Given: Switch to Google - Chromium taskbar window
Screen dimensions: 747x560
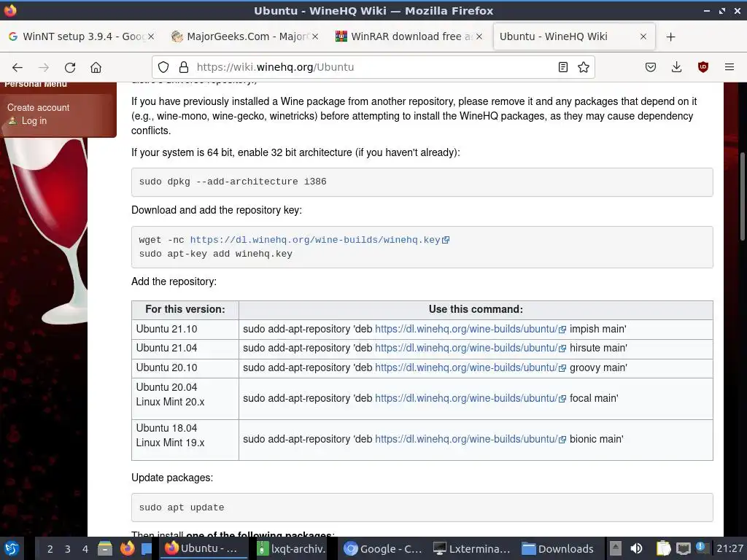Looking at the screenshot, I should [x=384, y=548].
